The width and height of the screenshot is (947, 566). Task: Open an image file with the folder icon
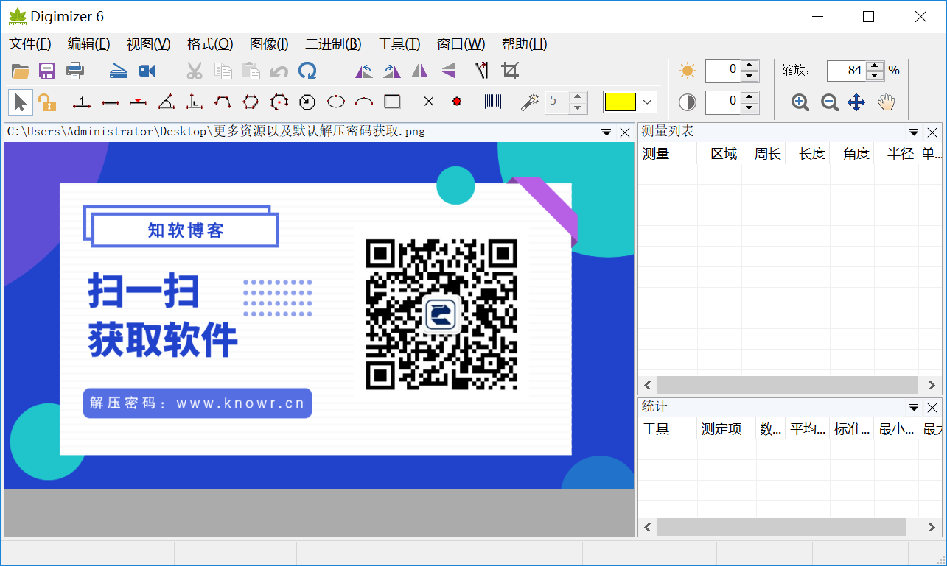pos(20,71)
